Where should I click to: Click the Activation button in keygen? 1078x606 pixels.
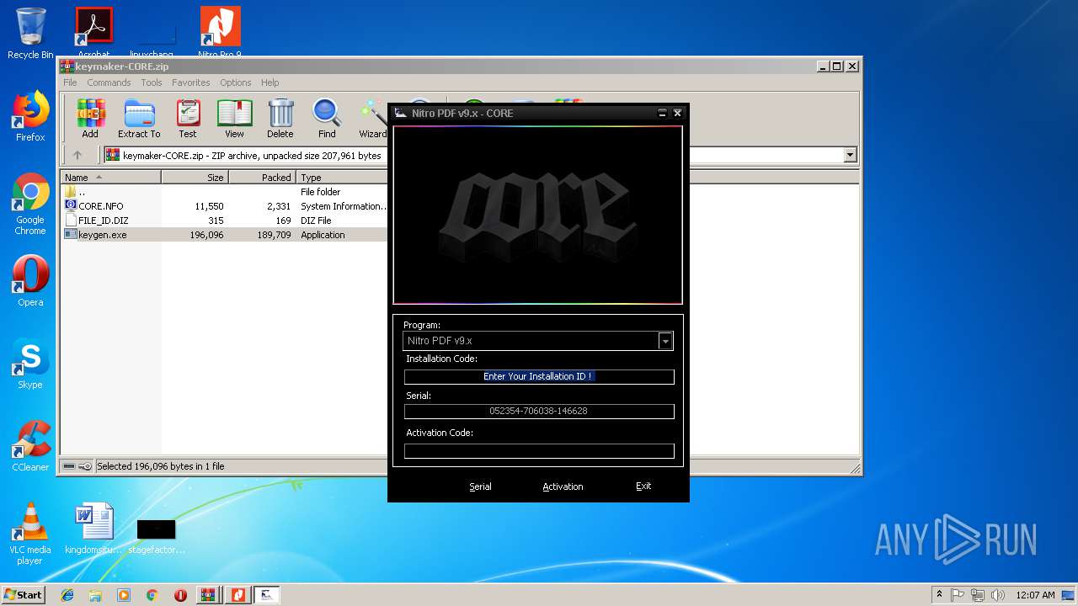(563, 486)
